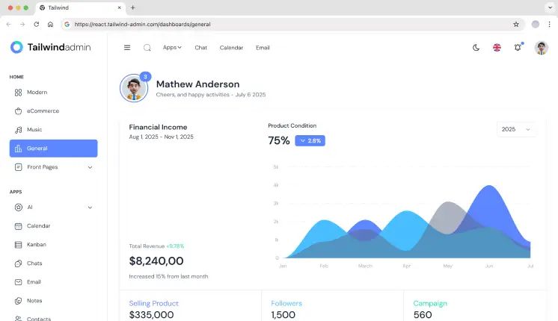Viewport: 558px width, 321px height.
Task: Click the Contacts icon in sidebar
Action: [18, 319]
